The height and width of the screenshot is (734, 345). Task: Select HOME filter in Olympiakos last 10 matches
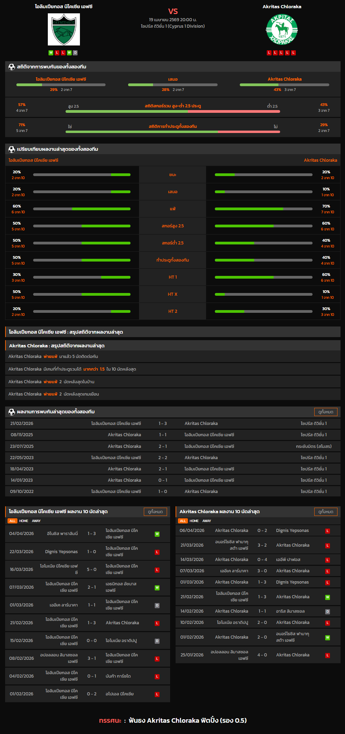(24, 521)
